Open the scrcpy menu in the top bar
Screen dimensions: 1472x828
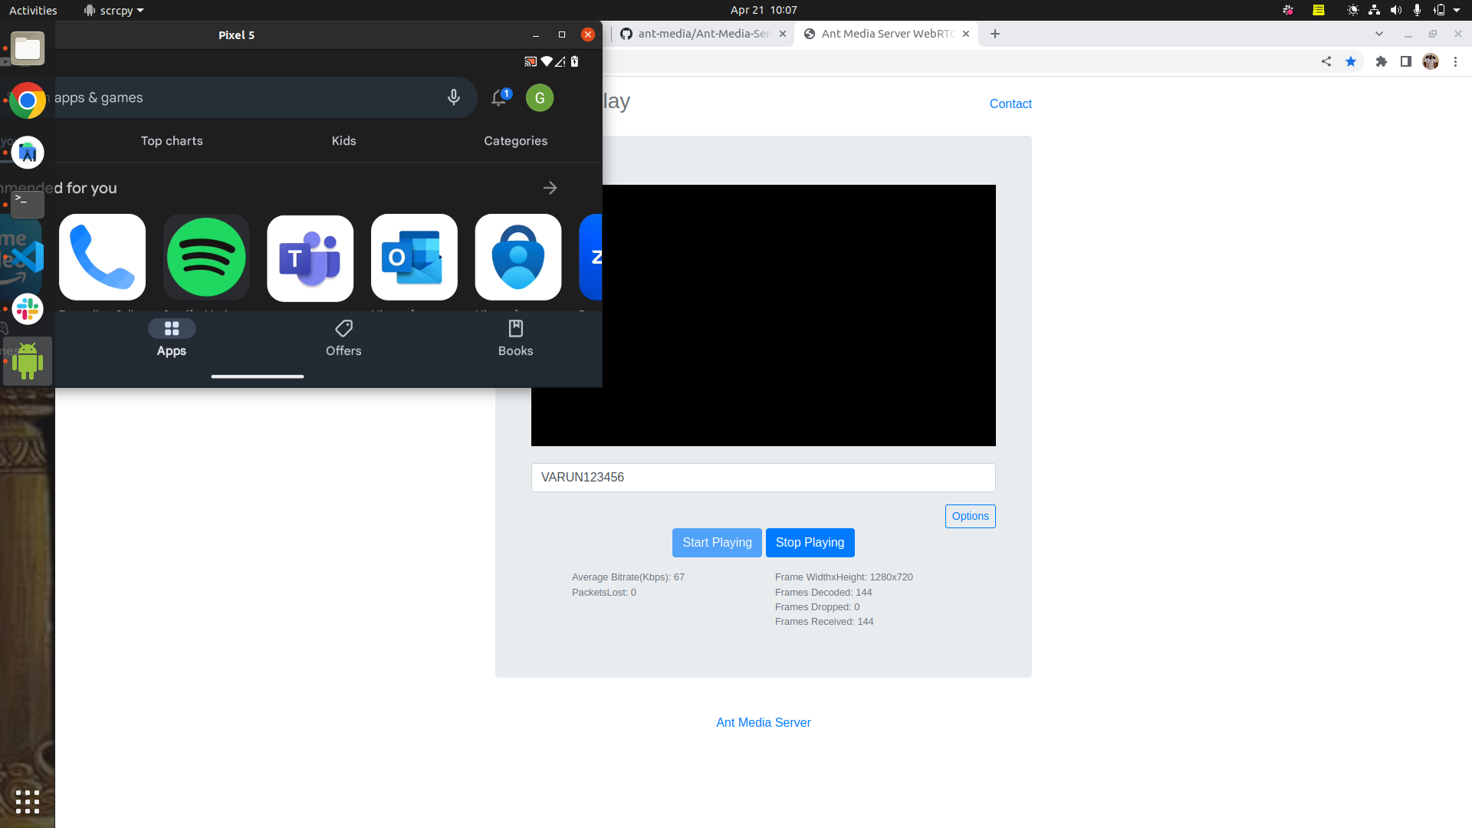click(113, 10)
